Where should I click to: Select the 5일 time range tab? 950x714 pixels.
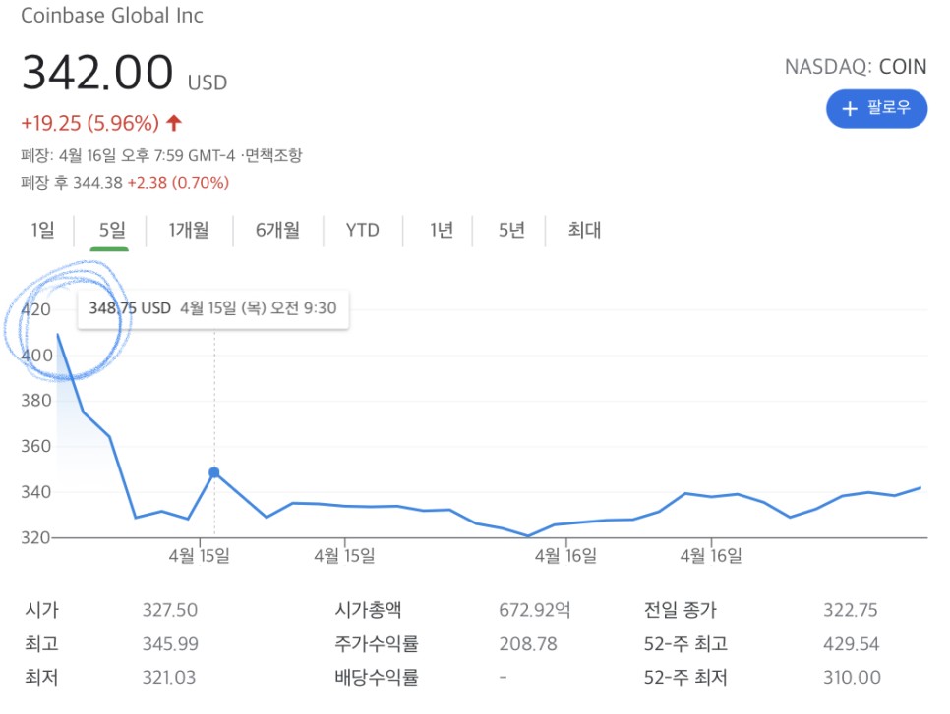coord(111,231)
